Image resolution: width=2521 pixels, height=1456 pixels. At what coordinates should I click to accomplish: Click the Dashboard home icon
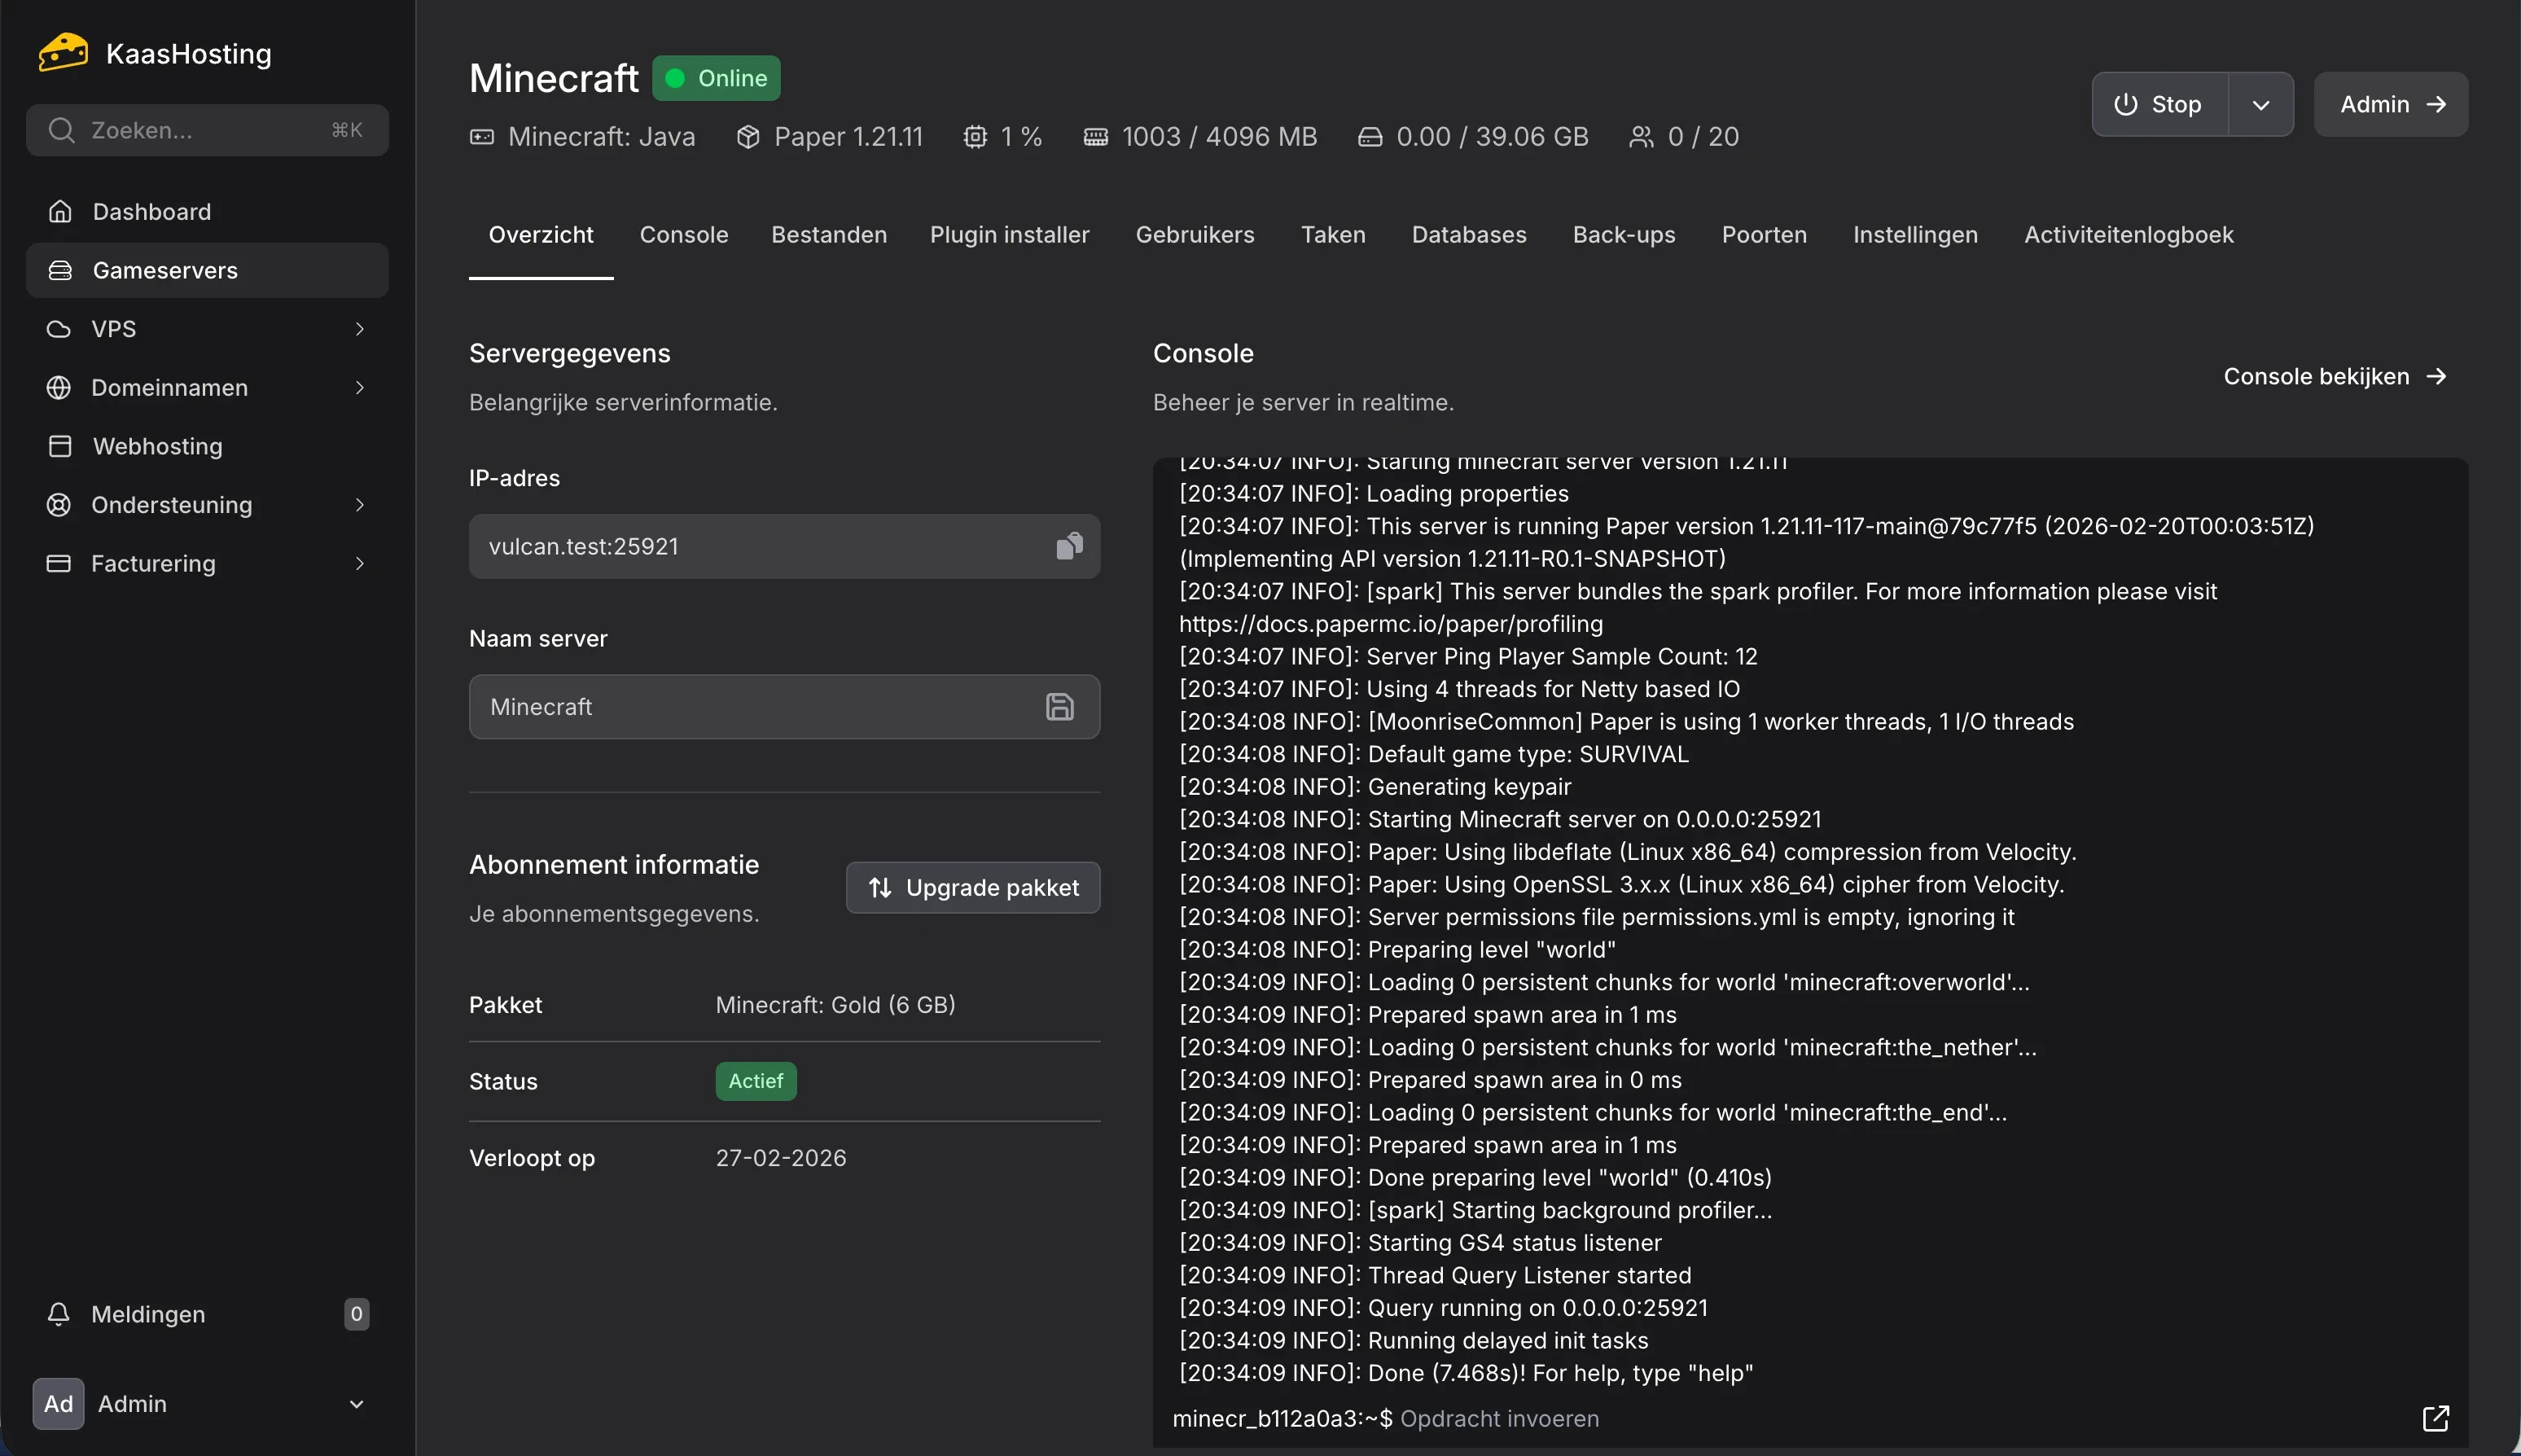tap(59, 211)
